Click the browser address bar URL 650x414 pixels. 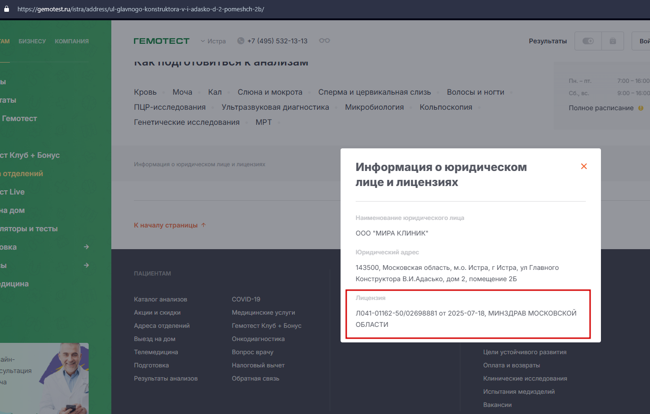coord(141,9)
